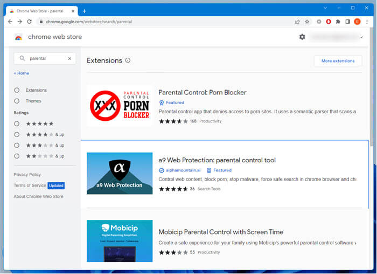Click 'Productivity' under Mobicip
This screenshot has height=274, width=377.
pyautogui.click(x=209, y=252)
